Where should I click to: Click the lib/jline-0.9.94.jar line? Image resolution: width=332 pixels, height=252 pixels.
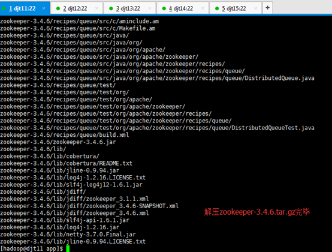(x=59, y=170)
